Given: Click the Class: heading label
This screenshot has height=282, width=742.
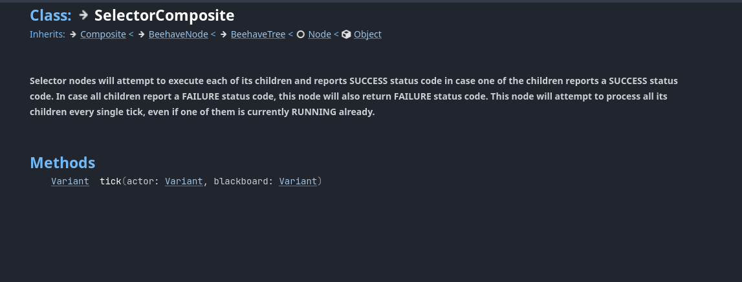Looking at the screenshot, I should 50,16.
